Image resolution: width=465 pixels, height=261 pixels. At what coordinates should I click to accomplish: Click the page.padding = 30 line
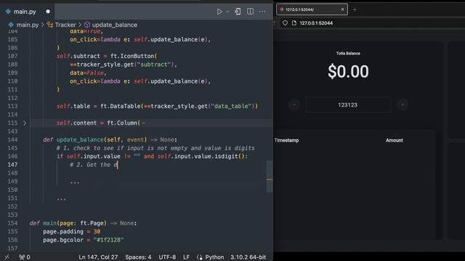[72, 232]
